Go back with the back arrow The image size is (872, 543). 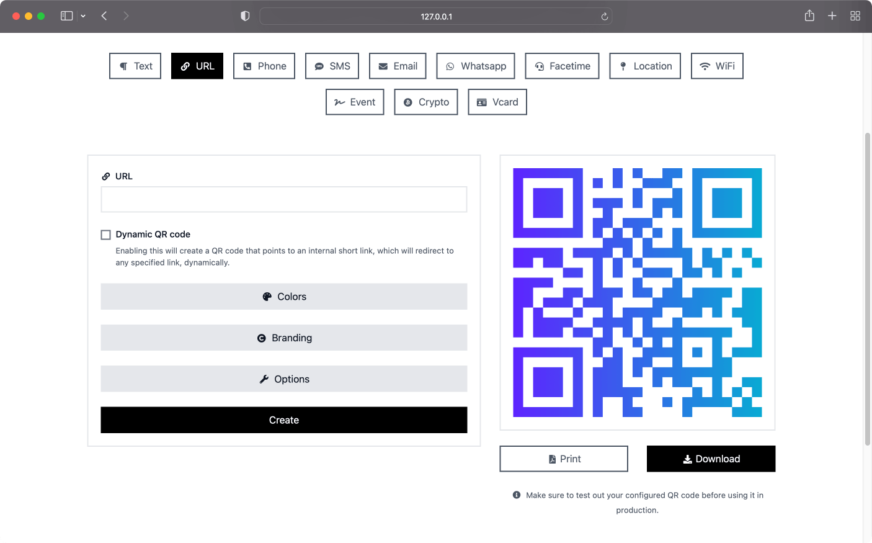tap(104, 16)
